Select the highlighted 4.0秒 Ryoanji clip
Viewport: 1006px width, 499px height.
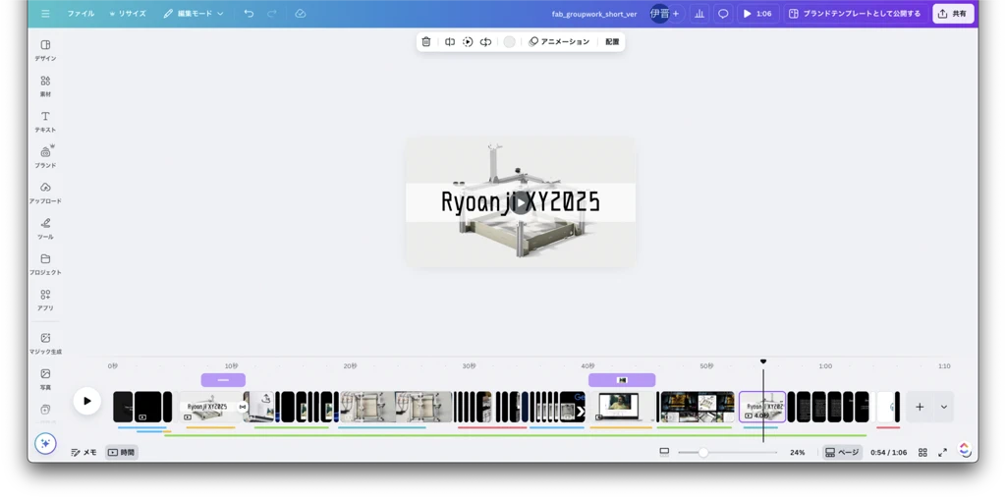pyautogui.click(x=762, y=407)
